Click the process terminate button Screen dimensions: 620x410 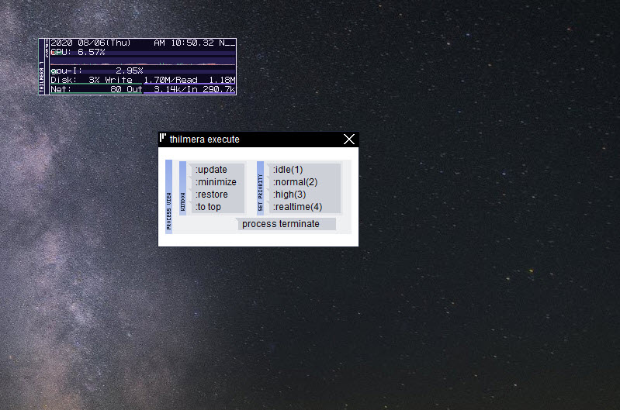point(286,224)
